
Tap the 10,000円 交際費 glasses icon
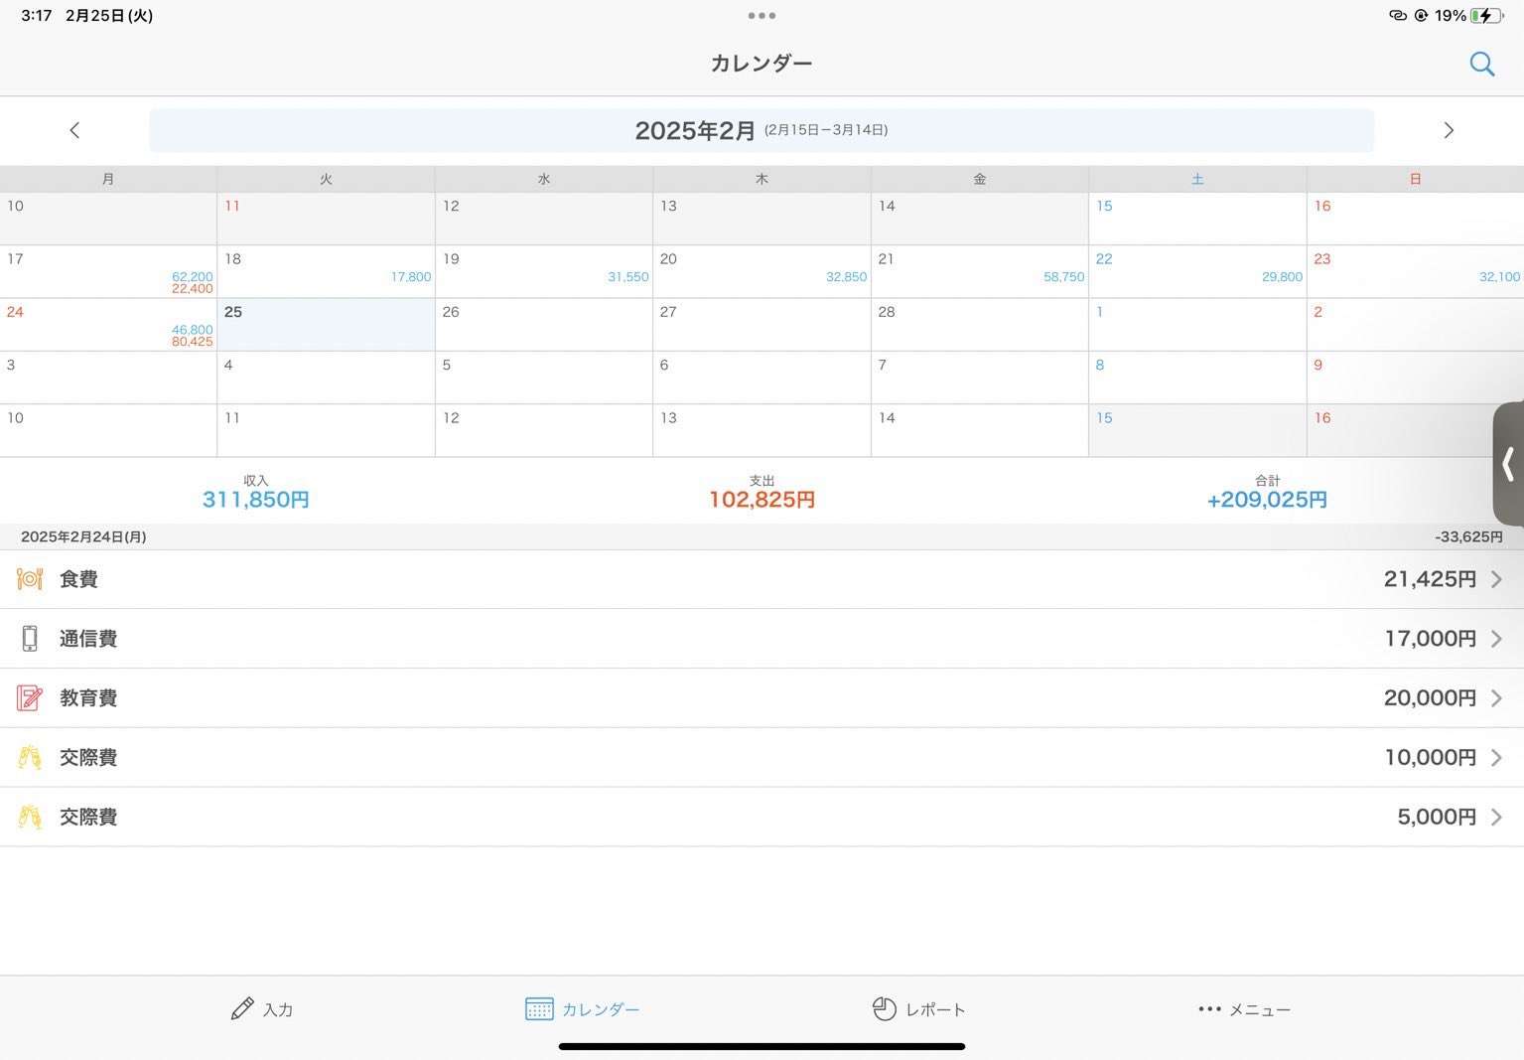point(30,758)
